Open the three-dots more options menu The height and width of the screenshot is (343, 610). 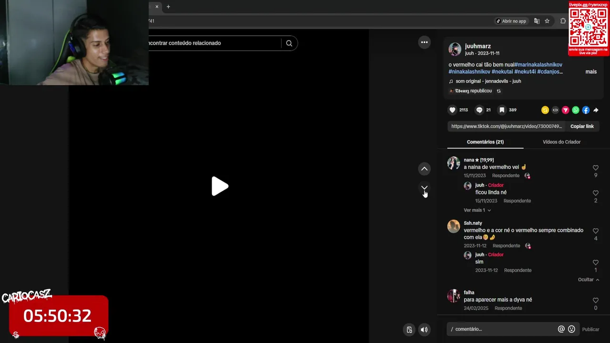coord(424,42)
